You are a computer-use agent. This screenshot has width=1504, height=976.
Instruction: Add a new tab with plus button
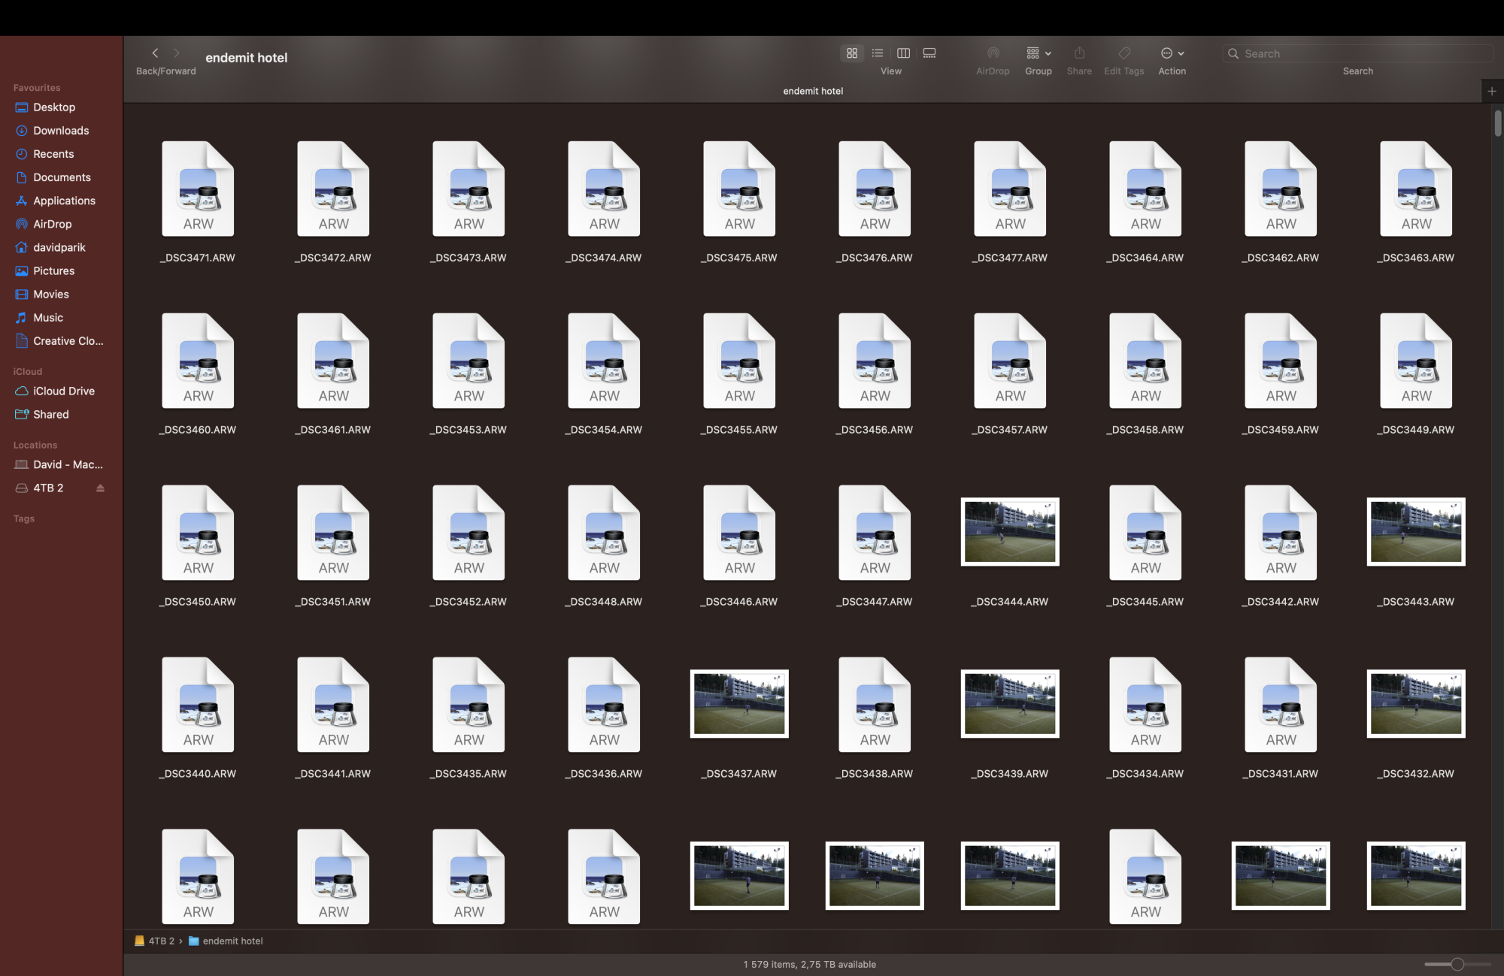(1492, 92)
